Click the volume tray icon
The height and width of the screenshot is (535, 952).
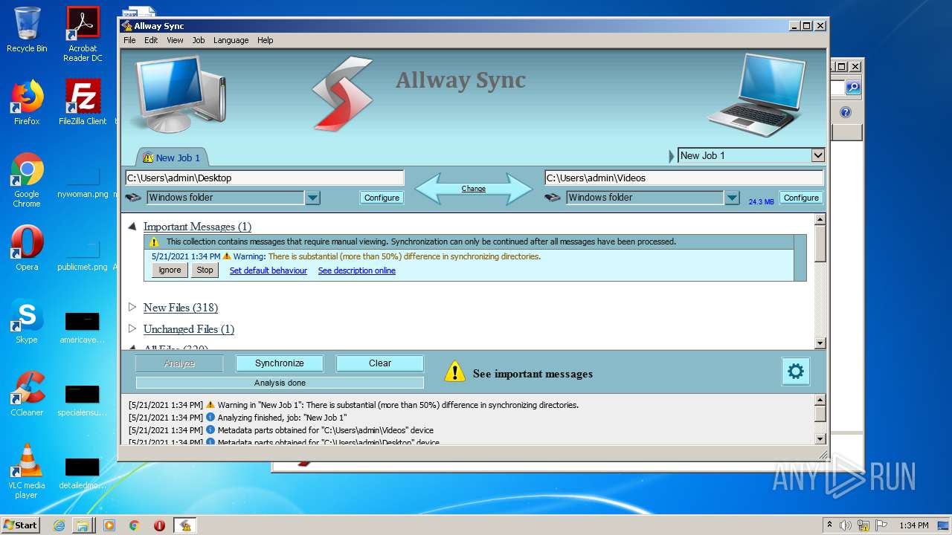click(x=846, y=525)
